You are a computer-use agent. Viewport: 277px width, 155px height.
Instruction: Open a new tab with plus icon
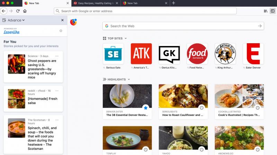tap(173, 3)
